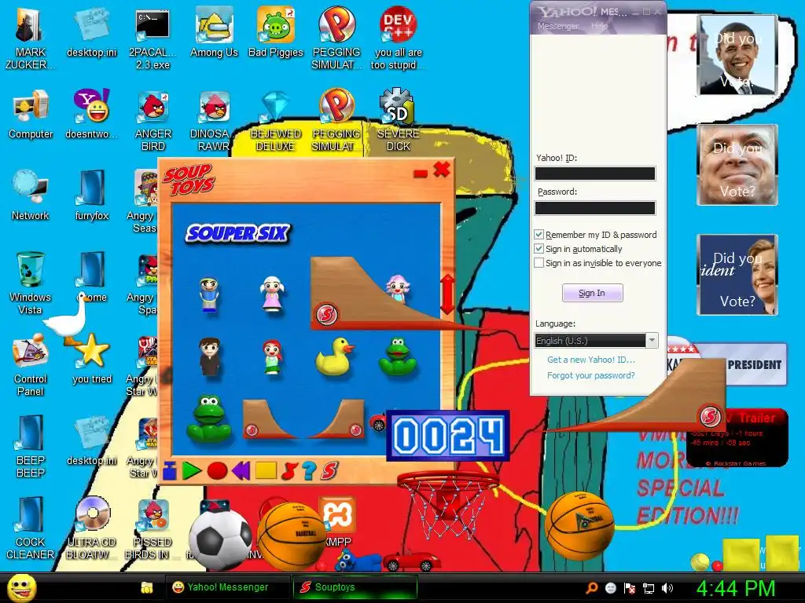This screenshot has width=805, height=603.
Task: Open the blue question mark help in Soup Toys
Action: (x=308, y=471)
